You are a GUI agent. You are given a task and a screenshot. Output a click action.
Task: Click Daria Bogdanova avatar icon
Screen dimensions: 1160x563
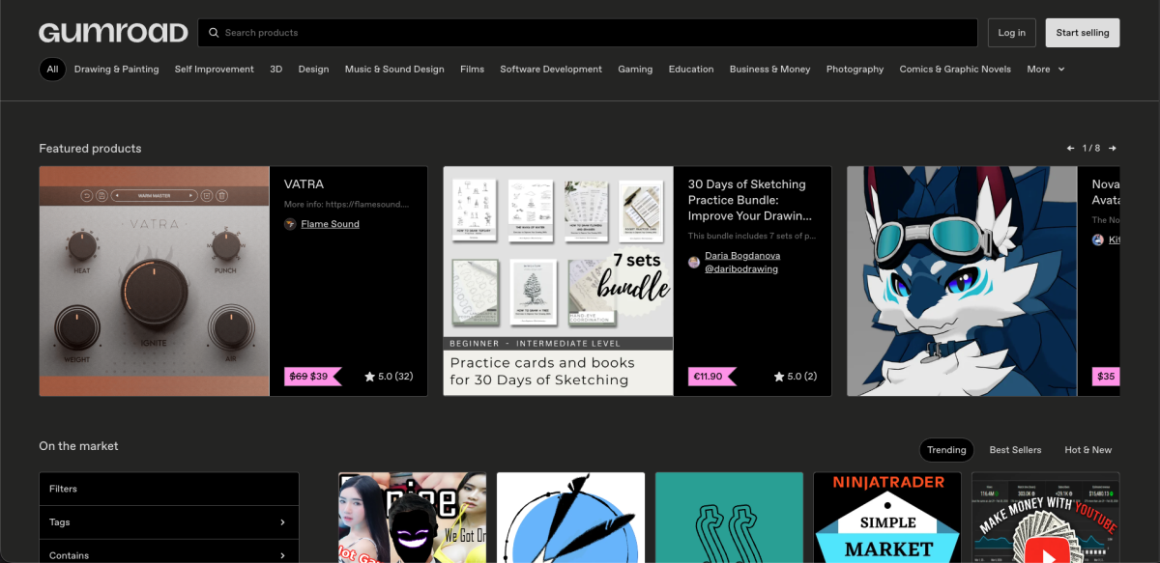(x=694, y=263)
